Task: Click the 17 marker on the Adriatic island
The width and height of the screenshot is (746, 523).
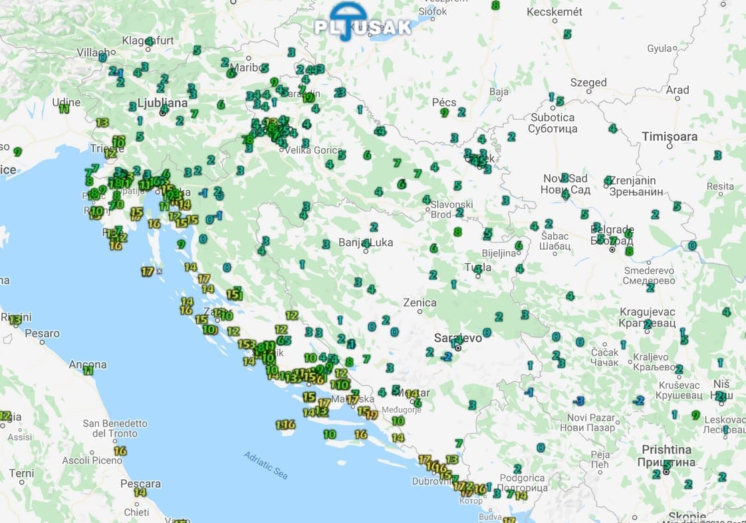Action: point(148,271)
